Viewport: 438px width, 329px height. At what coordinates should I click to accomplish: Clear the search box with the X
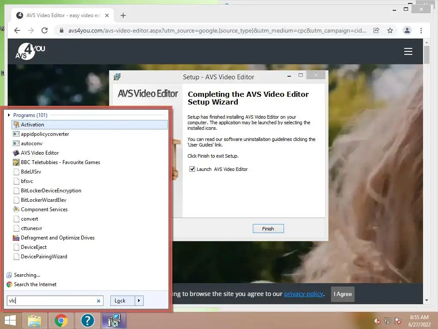tap(98, 301)
